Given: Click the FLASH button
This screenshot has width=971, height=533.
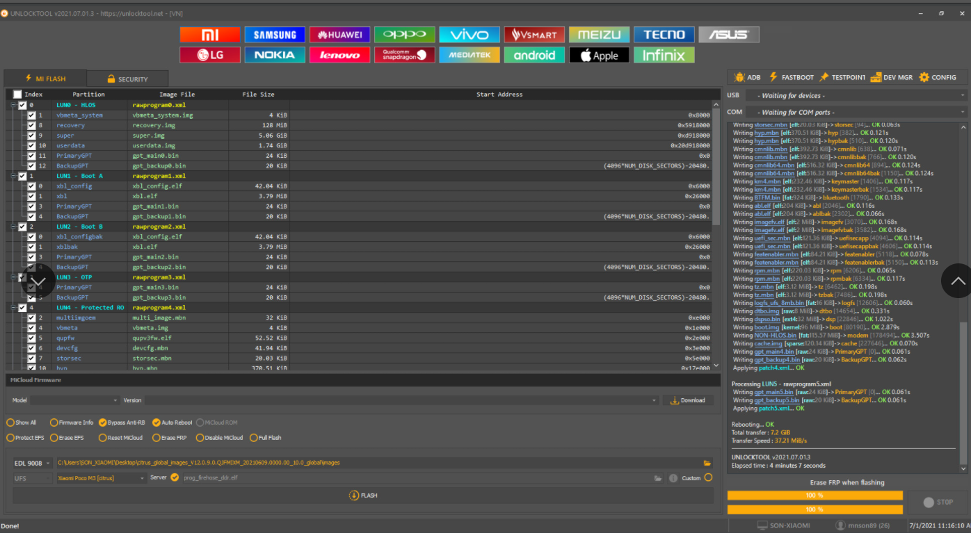Looking at the screenshot, I should click(x=363, y=495).
